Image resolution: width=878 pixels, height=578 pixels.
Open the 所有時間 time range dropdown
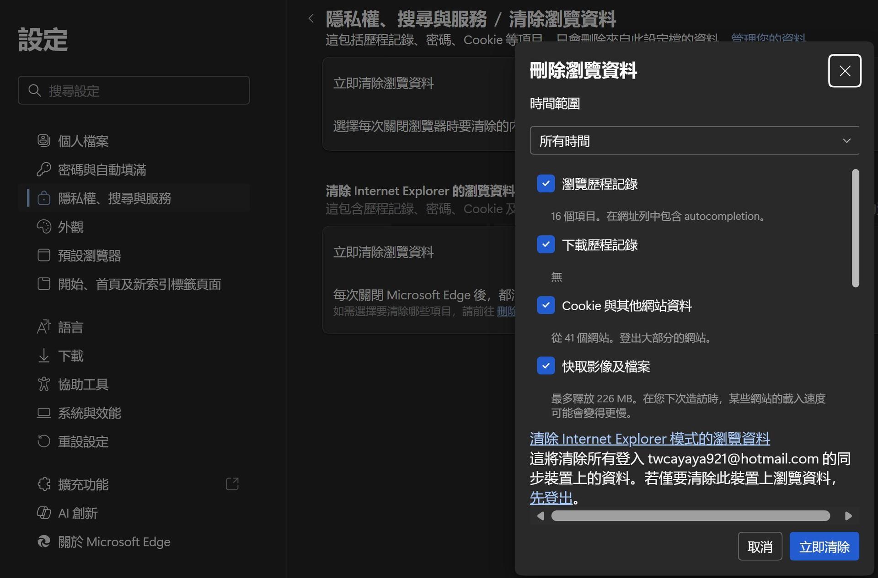coord(695,141)
